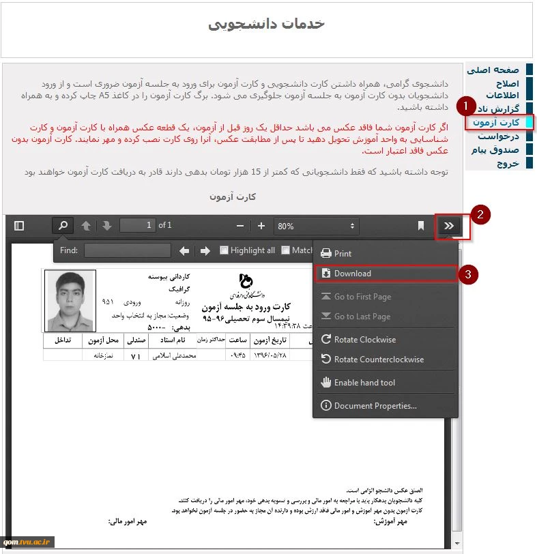Image resolution: width=537 pixels, height=554 pixels.
Task: Click the خدمات دانشجویی page heading
Action: (266, 24)
